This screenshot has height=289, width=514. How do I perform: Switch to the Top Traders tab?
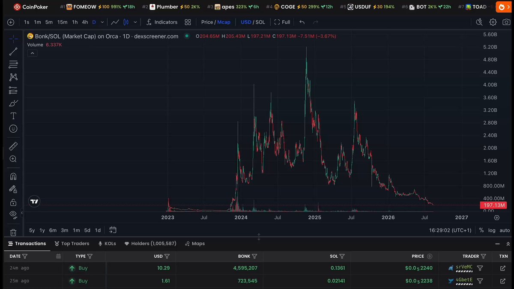click(72, 244)
